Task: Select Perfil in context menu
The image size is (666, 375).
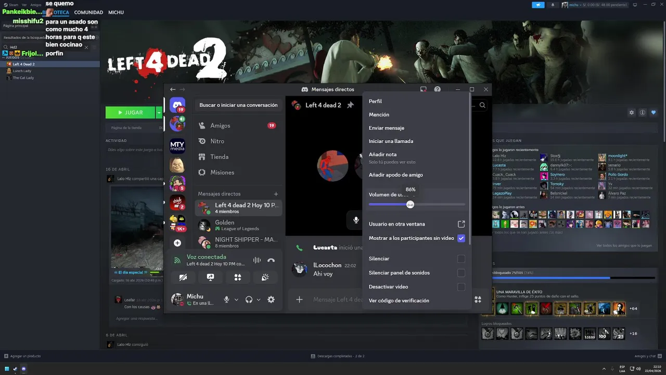Action: pos(416,102)
